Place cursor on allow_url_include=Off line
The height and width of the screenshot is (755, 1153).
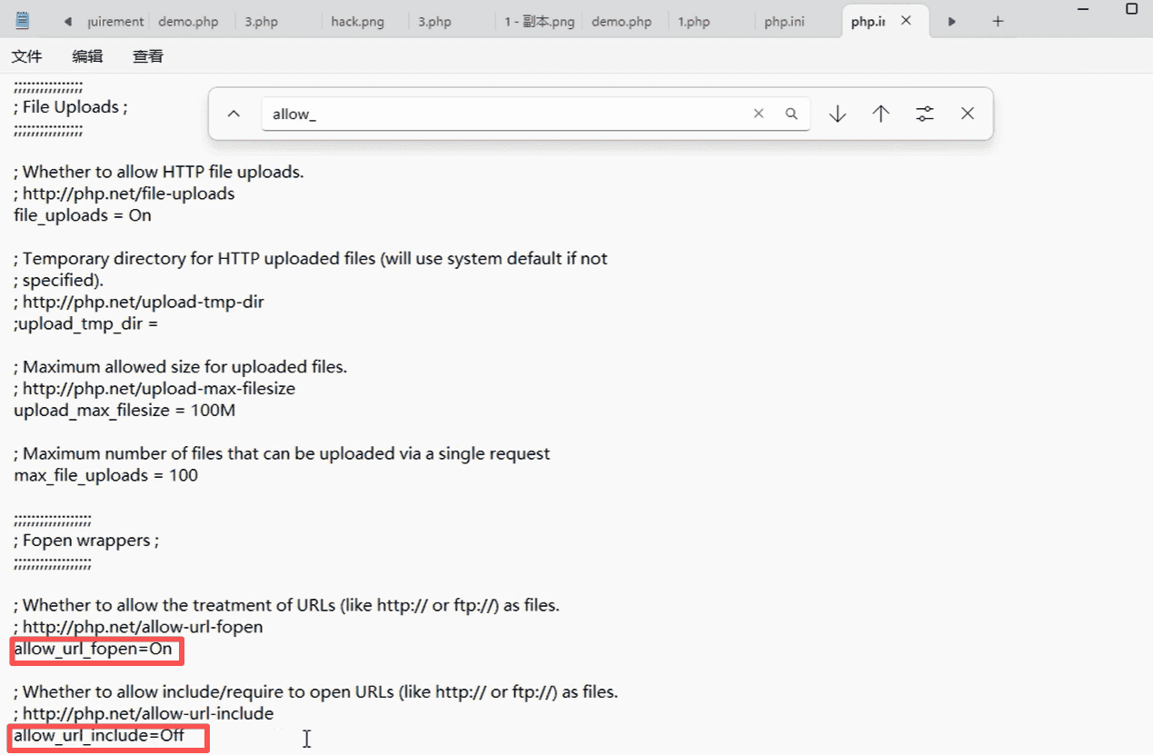click(99, 736)
